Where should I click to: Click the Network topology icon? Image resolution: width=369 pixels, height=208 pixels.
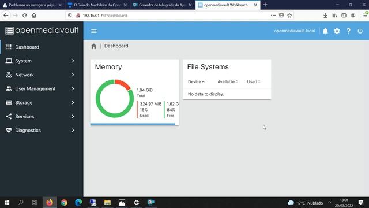(9, 75)
